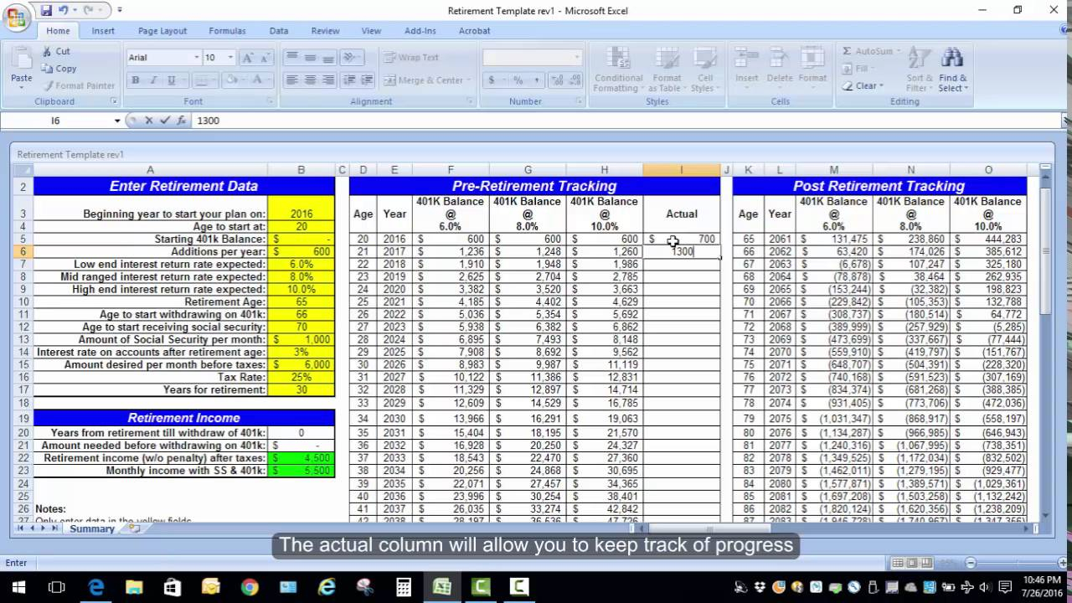Cancel the entry with the X button
The height and width of the screenshot is (603, 1072).
[x=149, y=121]
